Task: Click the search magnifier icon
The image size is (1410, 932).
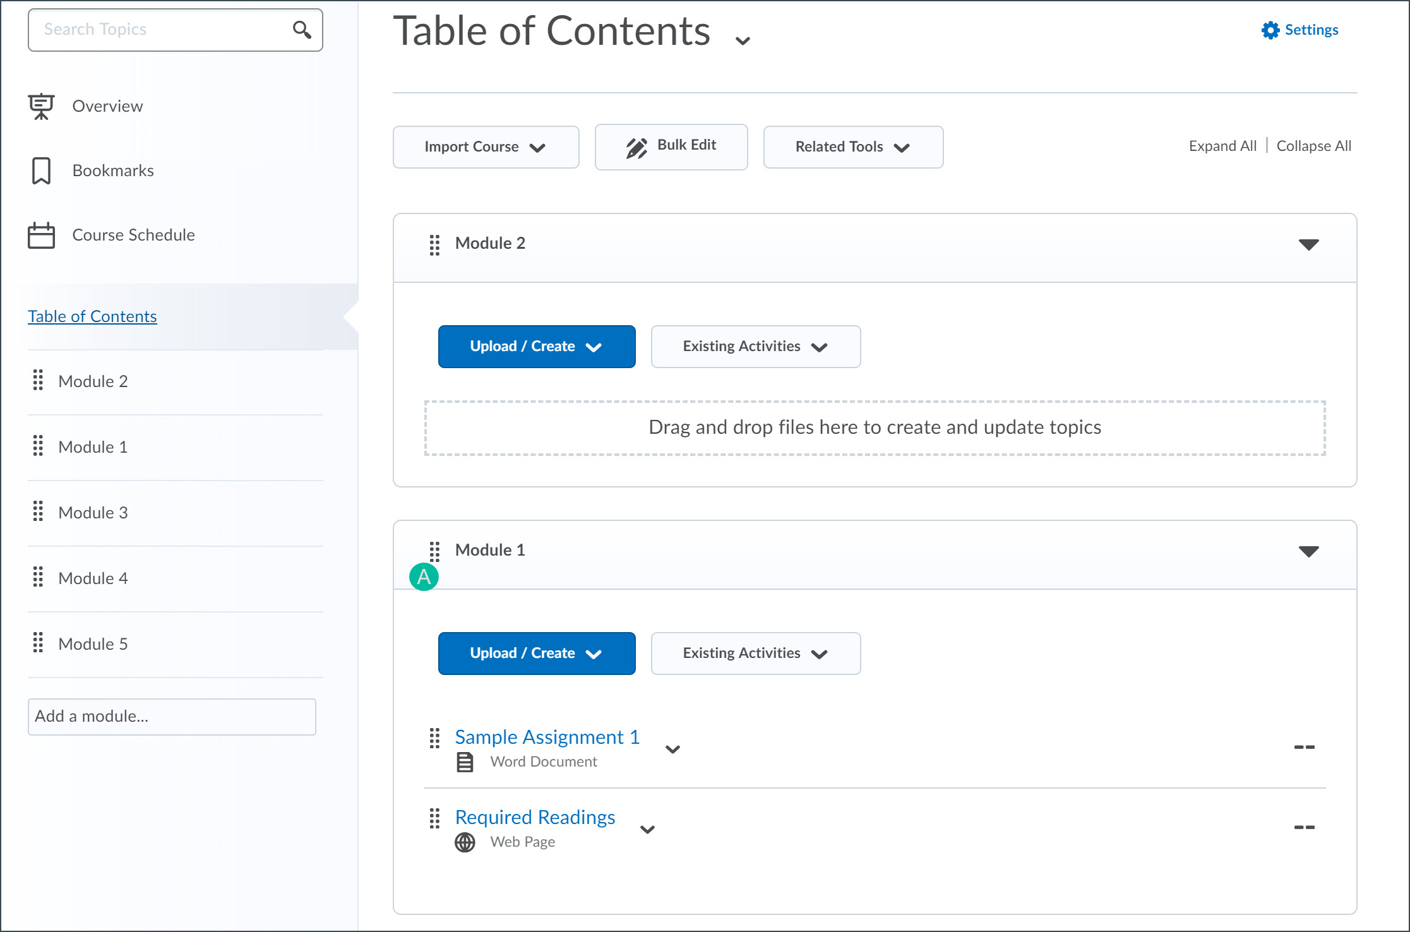Action: click(302, 30)
